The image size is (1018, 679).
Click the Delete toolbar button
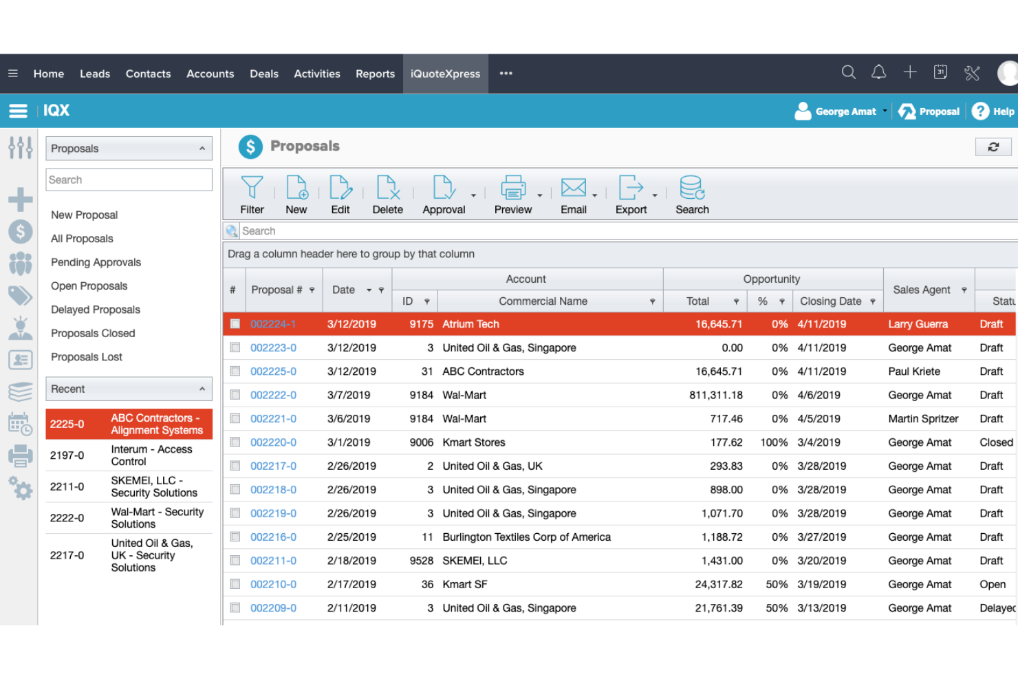388,195
